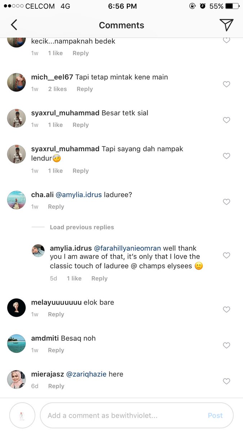Screen dimensions: 243x433
Task: Like mich__eel67's comment with the heart
Action: click(226, 84)
